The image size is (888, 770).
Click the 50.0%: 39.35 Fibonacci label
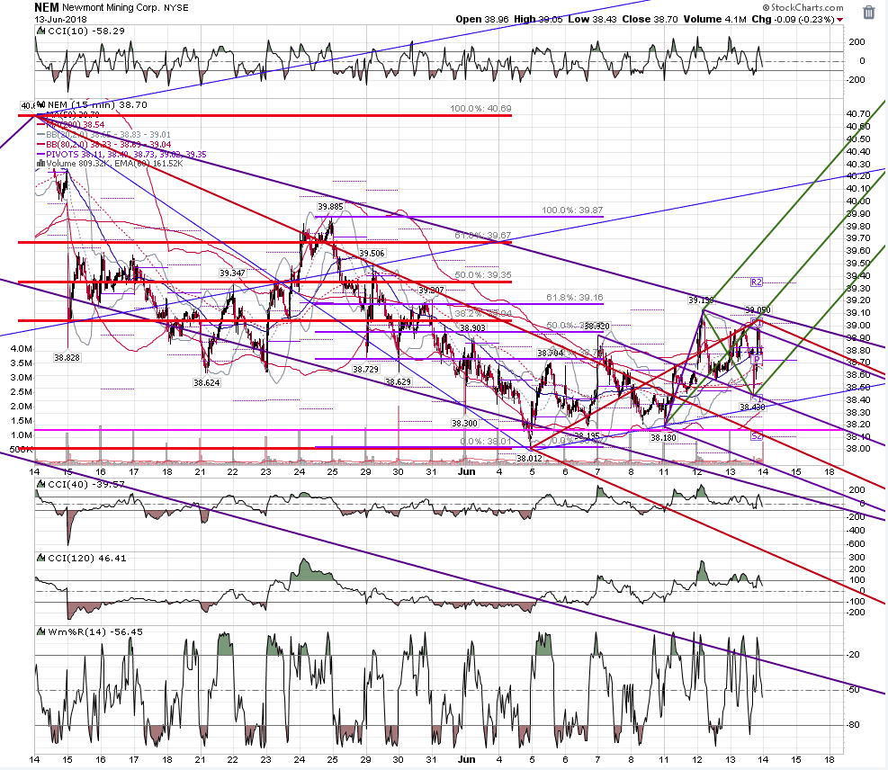pos(483,274)
